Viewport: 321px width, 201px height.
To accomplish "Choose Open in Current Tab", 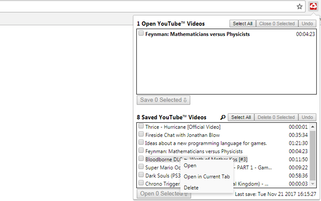I will [x=207, y=177].
